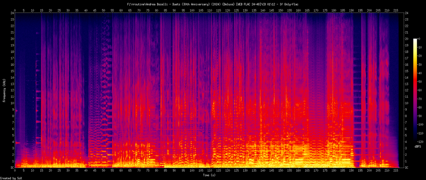This screenshot has height=180, width=426.
Task: Click the '-60' value on the dBFS legend
Action: point(420,90)
